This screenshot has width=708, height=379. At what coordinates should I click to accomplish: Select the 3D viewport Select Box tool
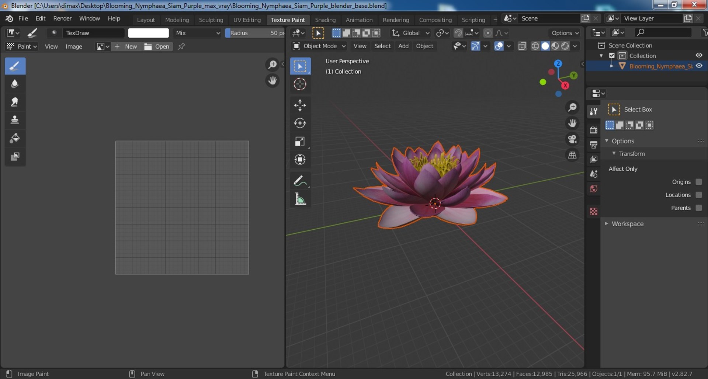click(x=300, y=66)
